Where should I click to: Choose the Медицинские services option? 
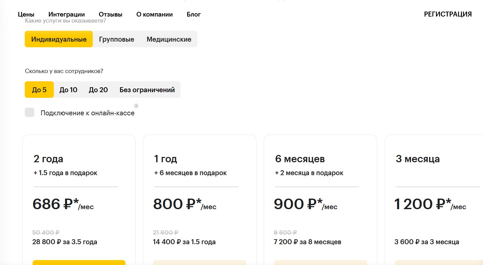pyautogui.click(x=169, y=39)
